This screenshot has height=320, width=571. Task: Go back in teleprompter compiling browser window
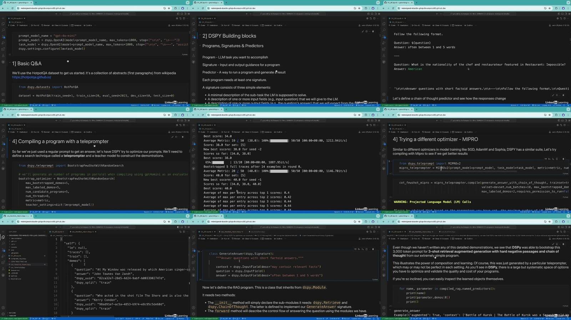tap(3, 115)
